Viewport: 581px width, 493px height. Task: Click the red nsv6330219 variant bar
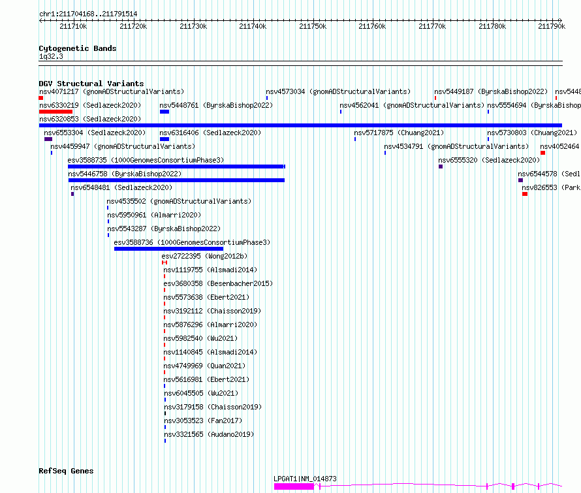coord(56,112)
